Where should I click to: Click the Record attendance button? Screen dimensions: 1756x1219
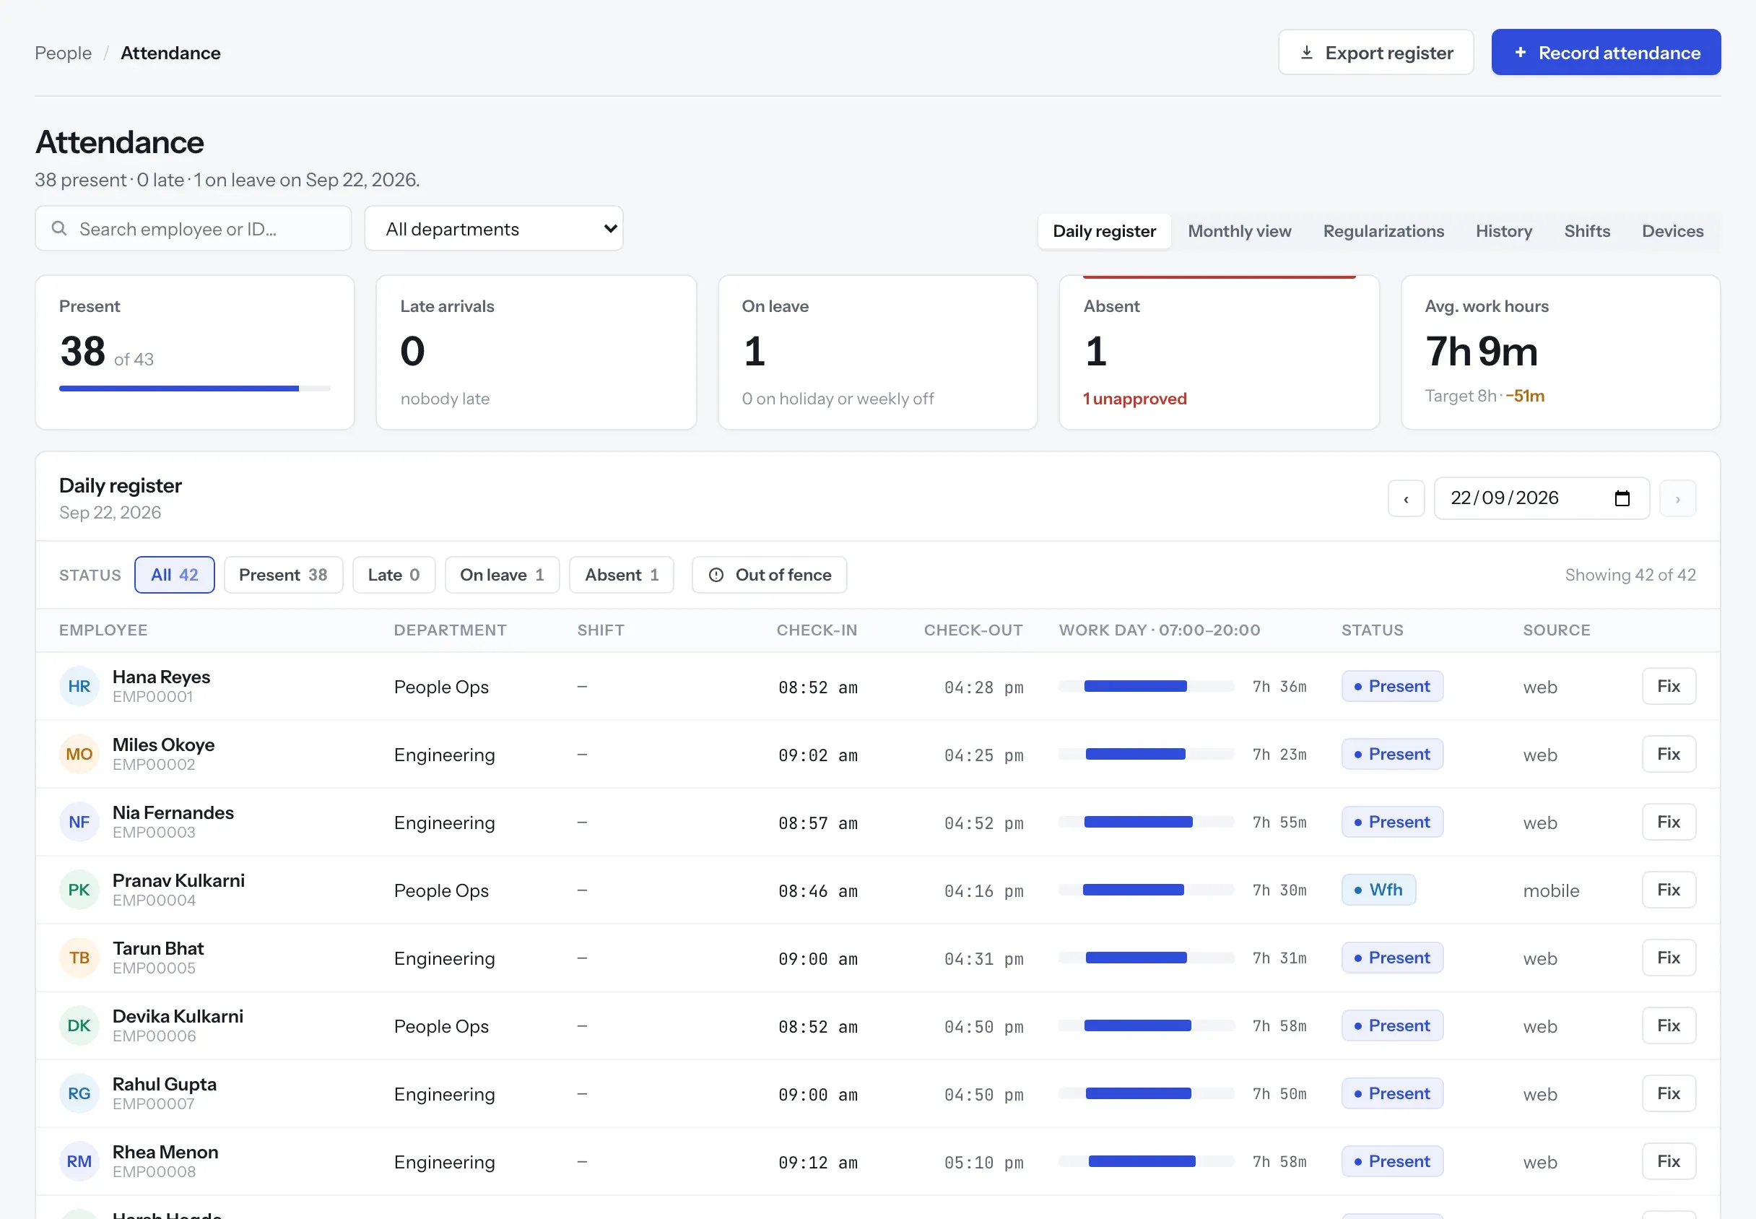(x=1606, y=52)
